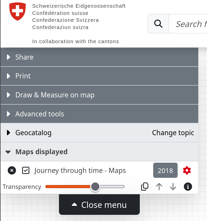Duplicate the Journey through time layer
This screenshot has height=221, width=207.
(145, 187)
